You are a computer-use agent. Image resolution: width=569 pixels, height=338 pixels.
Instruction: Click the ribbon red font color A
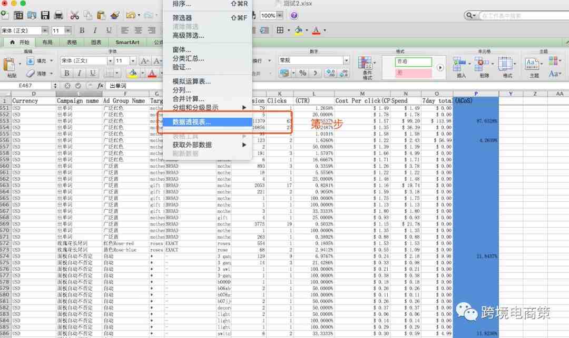152,74
